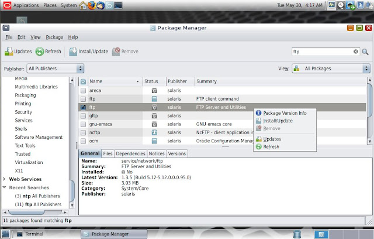Screen dimensions: 374x239
Task: Open Thunderbird mail launcher in top panel
Action: [101, 5]
